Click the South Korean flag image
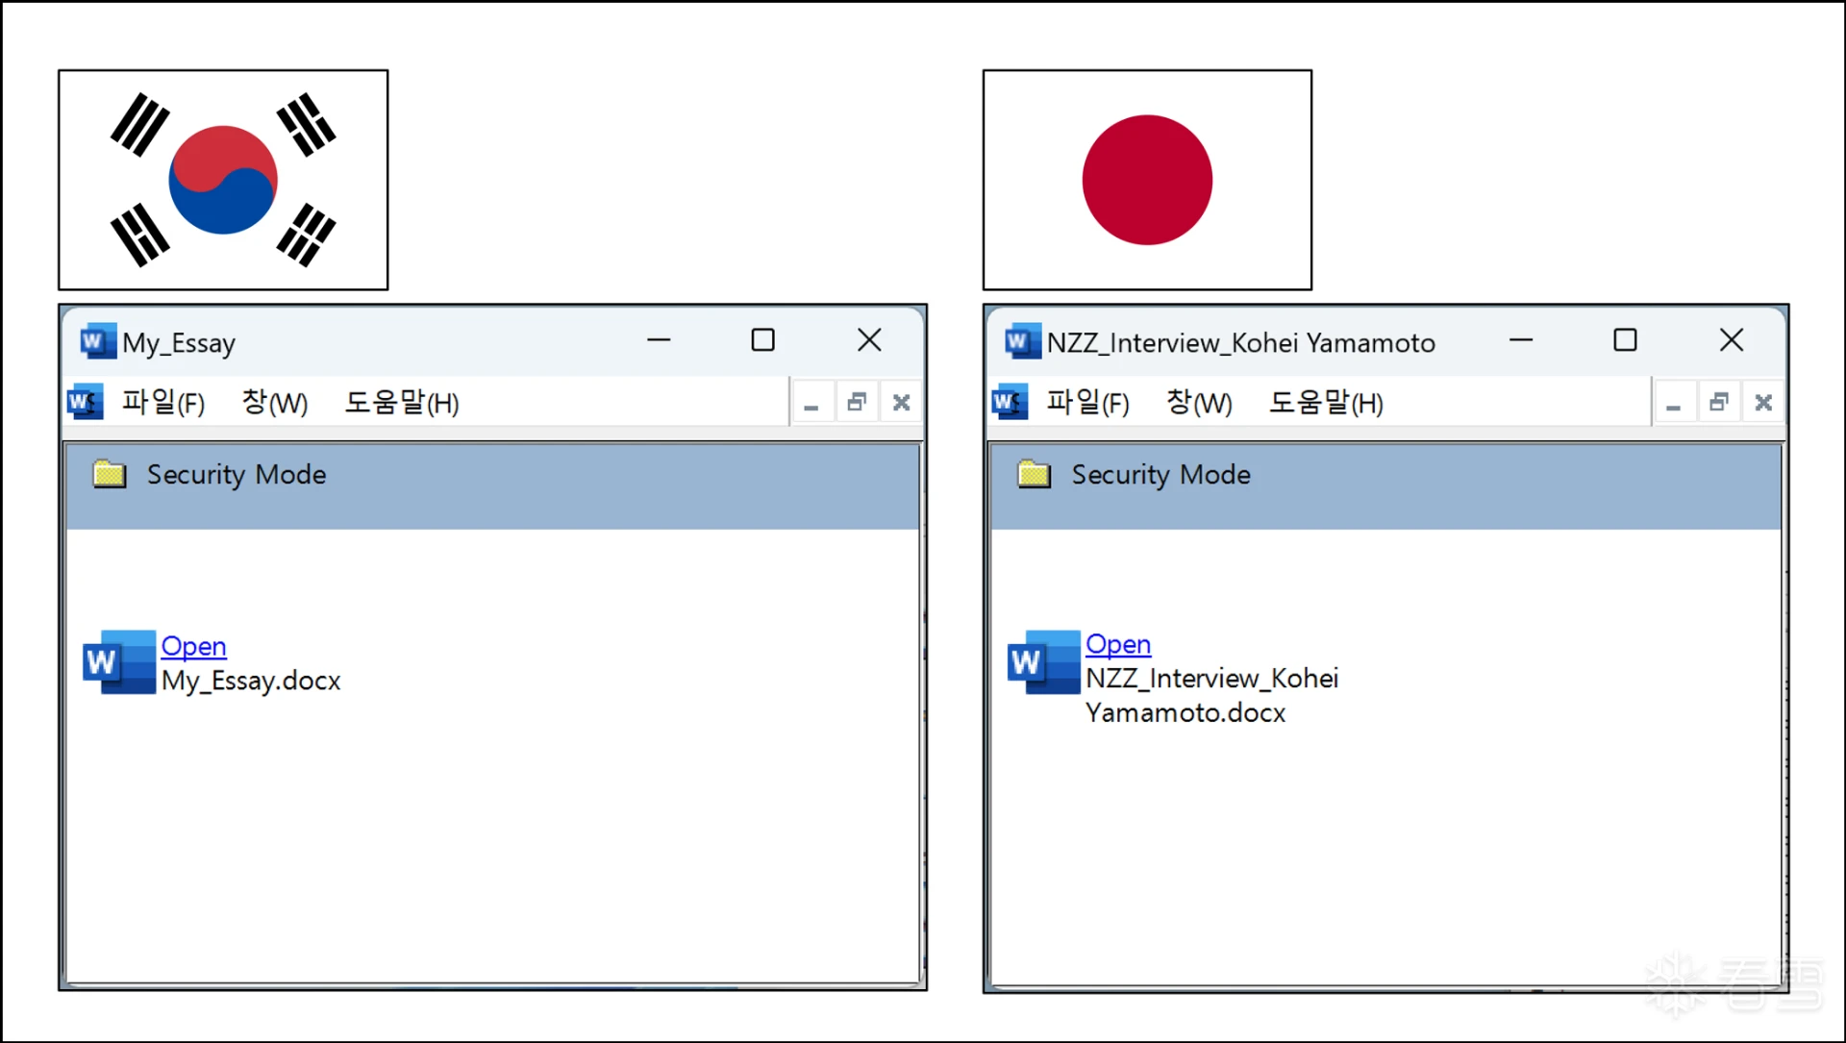The height and width of the screenshot is (1043, 1846). (223, 180)
